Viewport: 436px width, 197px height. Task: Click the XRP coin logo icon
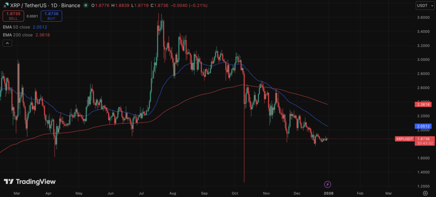click(6, 6)
